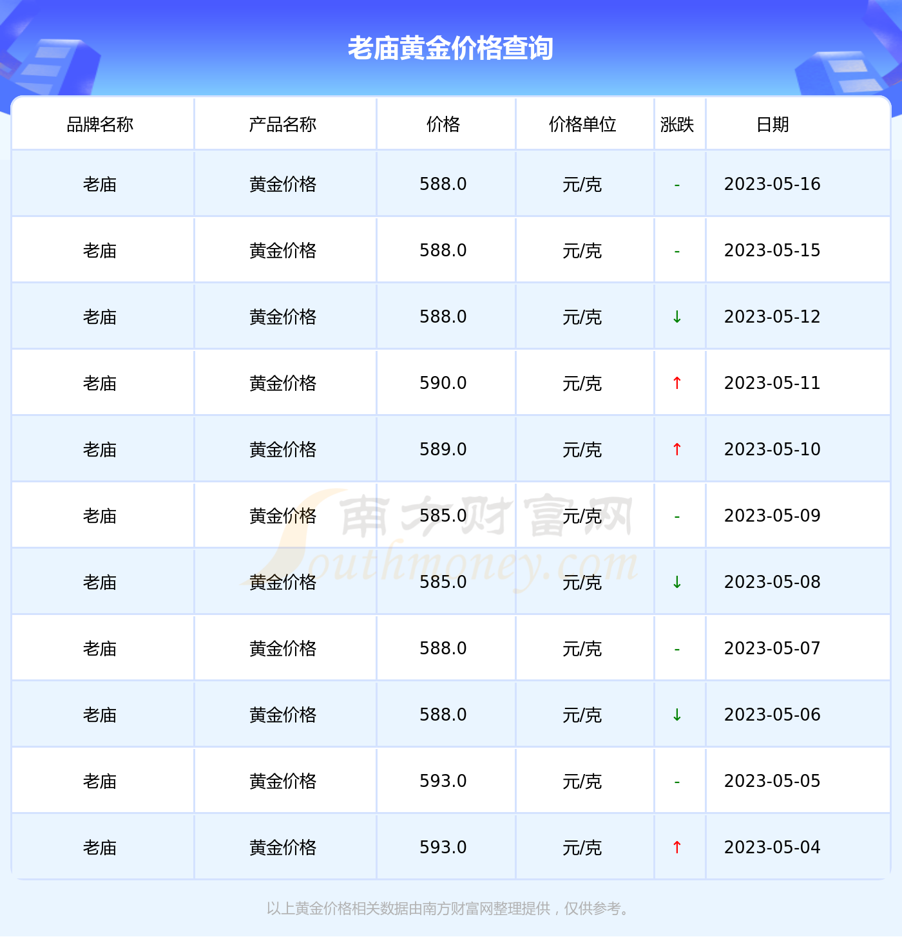The height and width of the screenshot is (937, 902).
Task: Select the 涨跌 column header
Action: point(677,124)
